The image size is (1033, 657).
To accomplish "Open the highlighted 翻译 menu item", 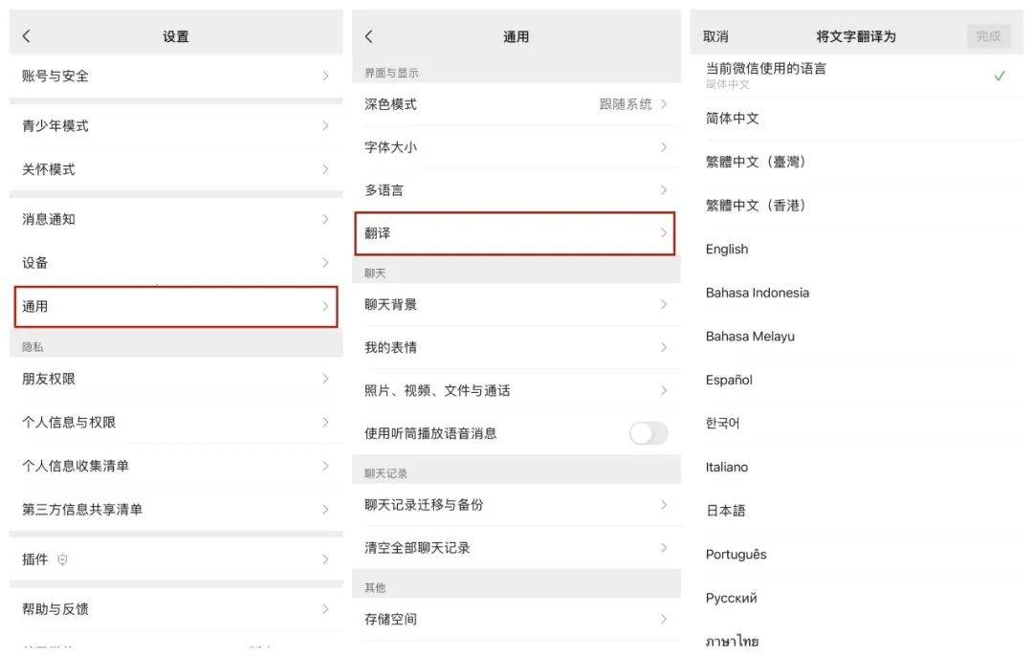I will click(515, 232).
